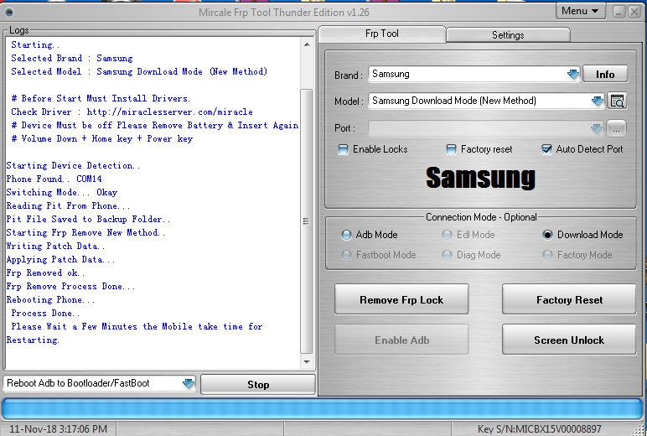Select Diag Mode radio button
Viewport: 647px width, 436px height.
(447, 255)
